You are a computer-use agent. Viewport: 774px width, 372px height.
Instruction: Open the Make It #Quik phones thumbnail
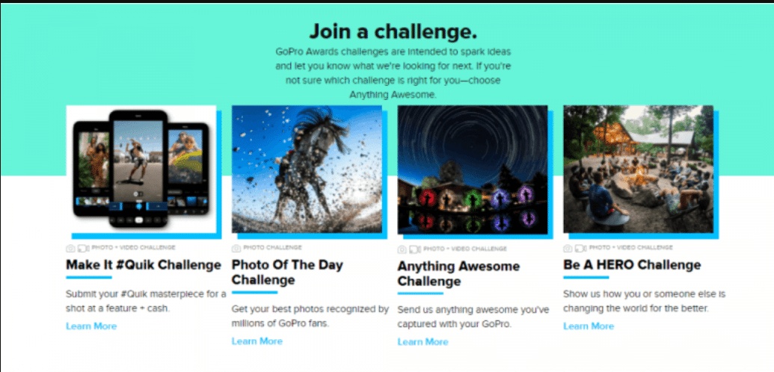click(141, 170)
